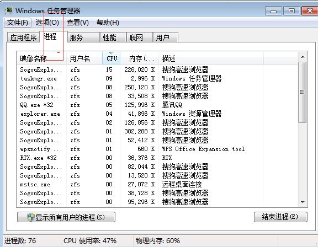Select the taskmgr.exe process row

point(157,78)
